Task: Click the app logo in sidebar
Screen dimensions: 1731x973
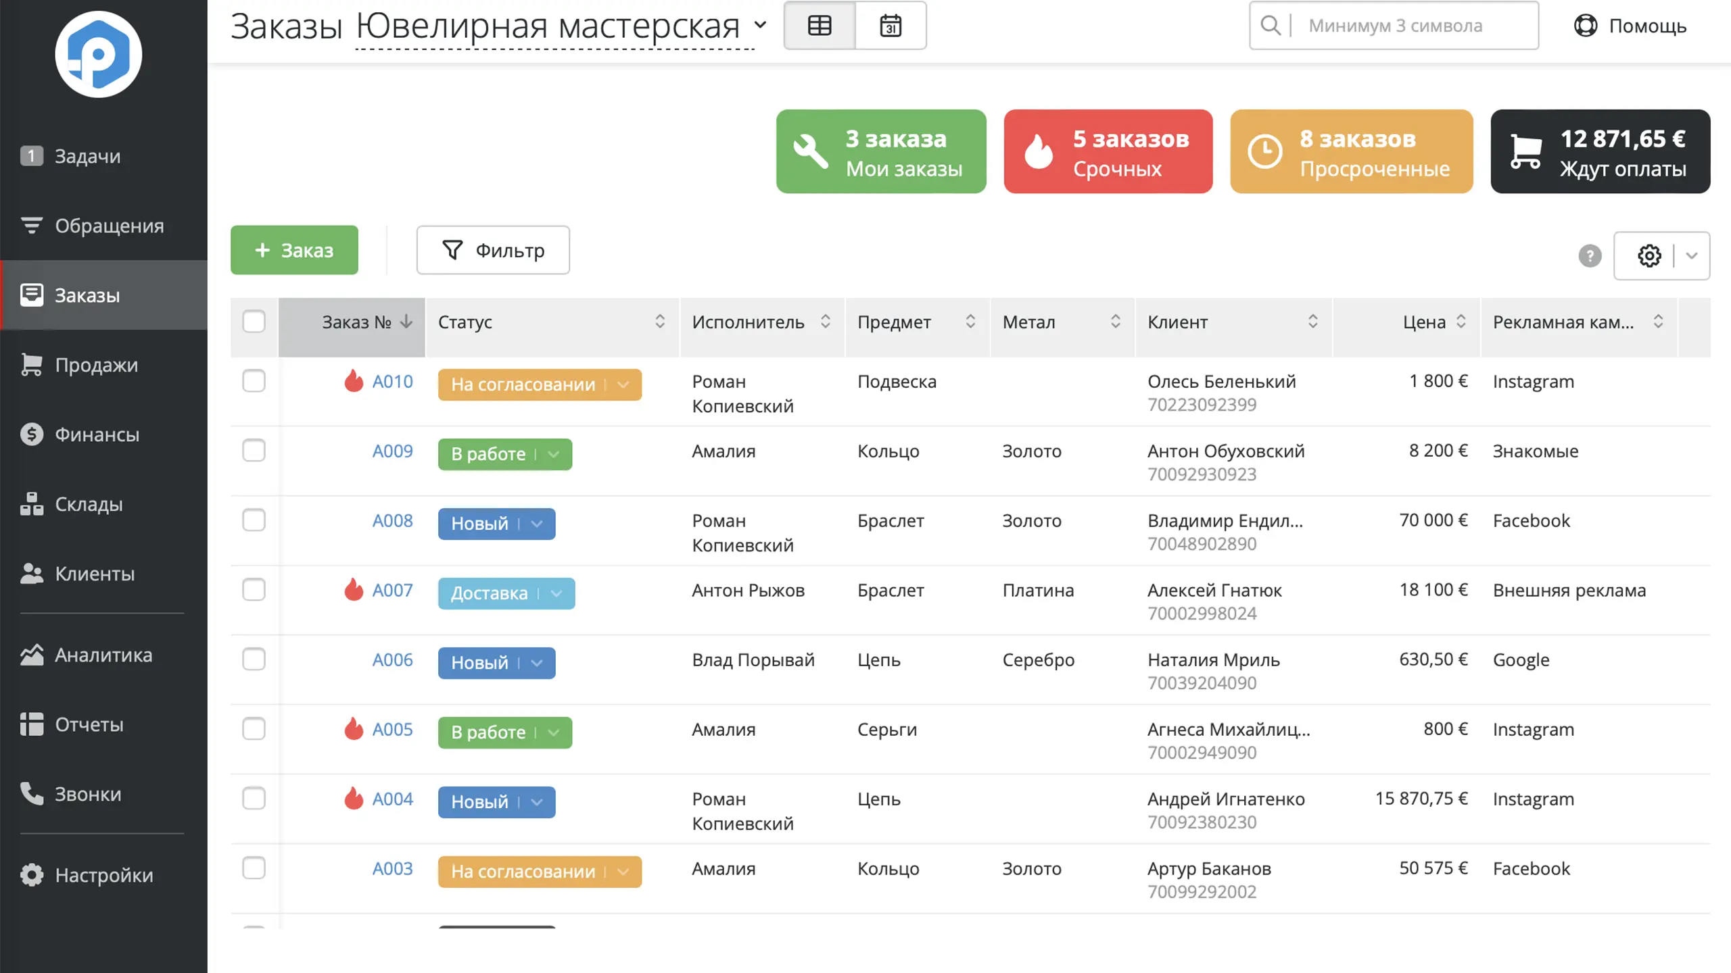Action: [x=99, y=54]
